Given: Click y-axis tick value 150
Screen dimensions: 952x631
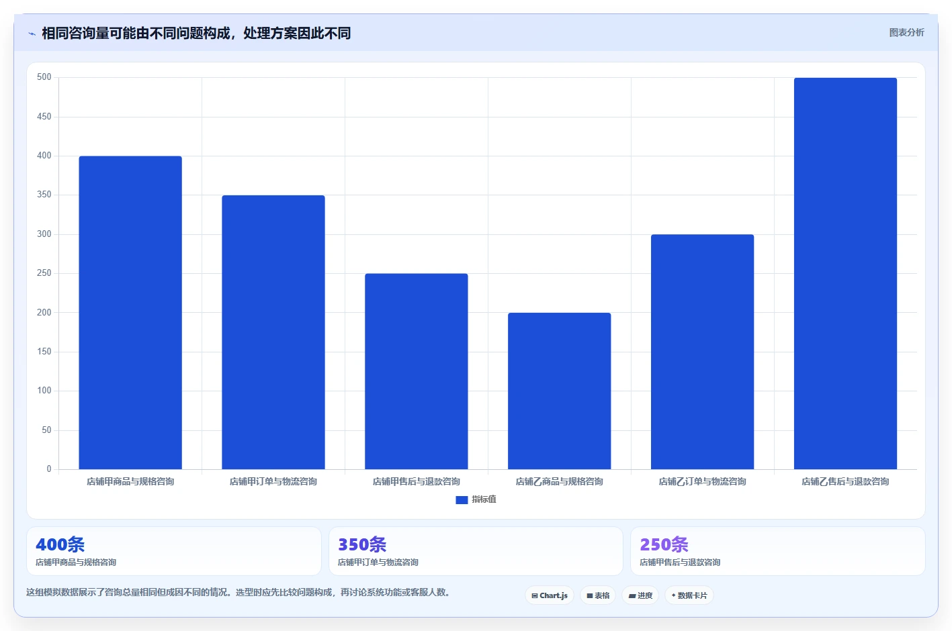Looking at the screenshot, I should [x=44, y=352].
